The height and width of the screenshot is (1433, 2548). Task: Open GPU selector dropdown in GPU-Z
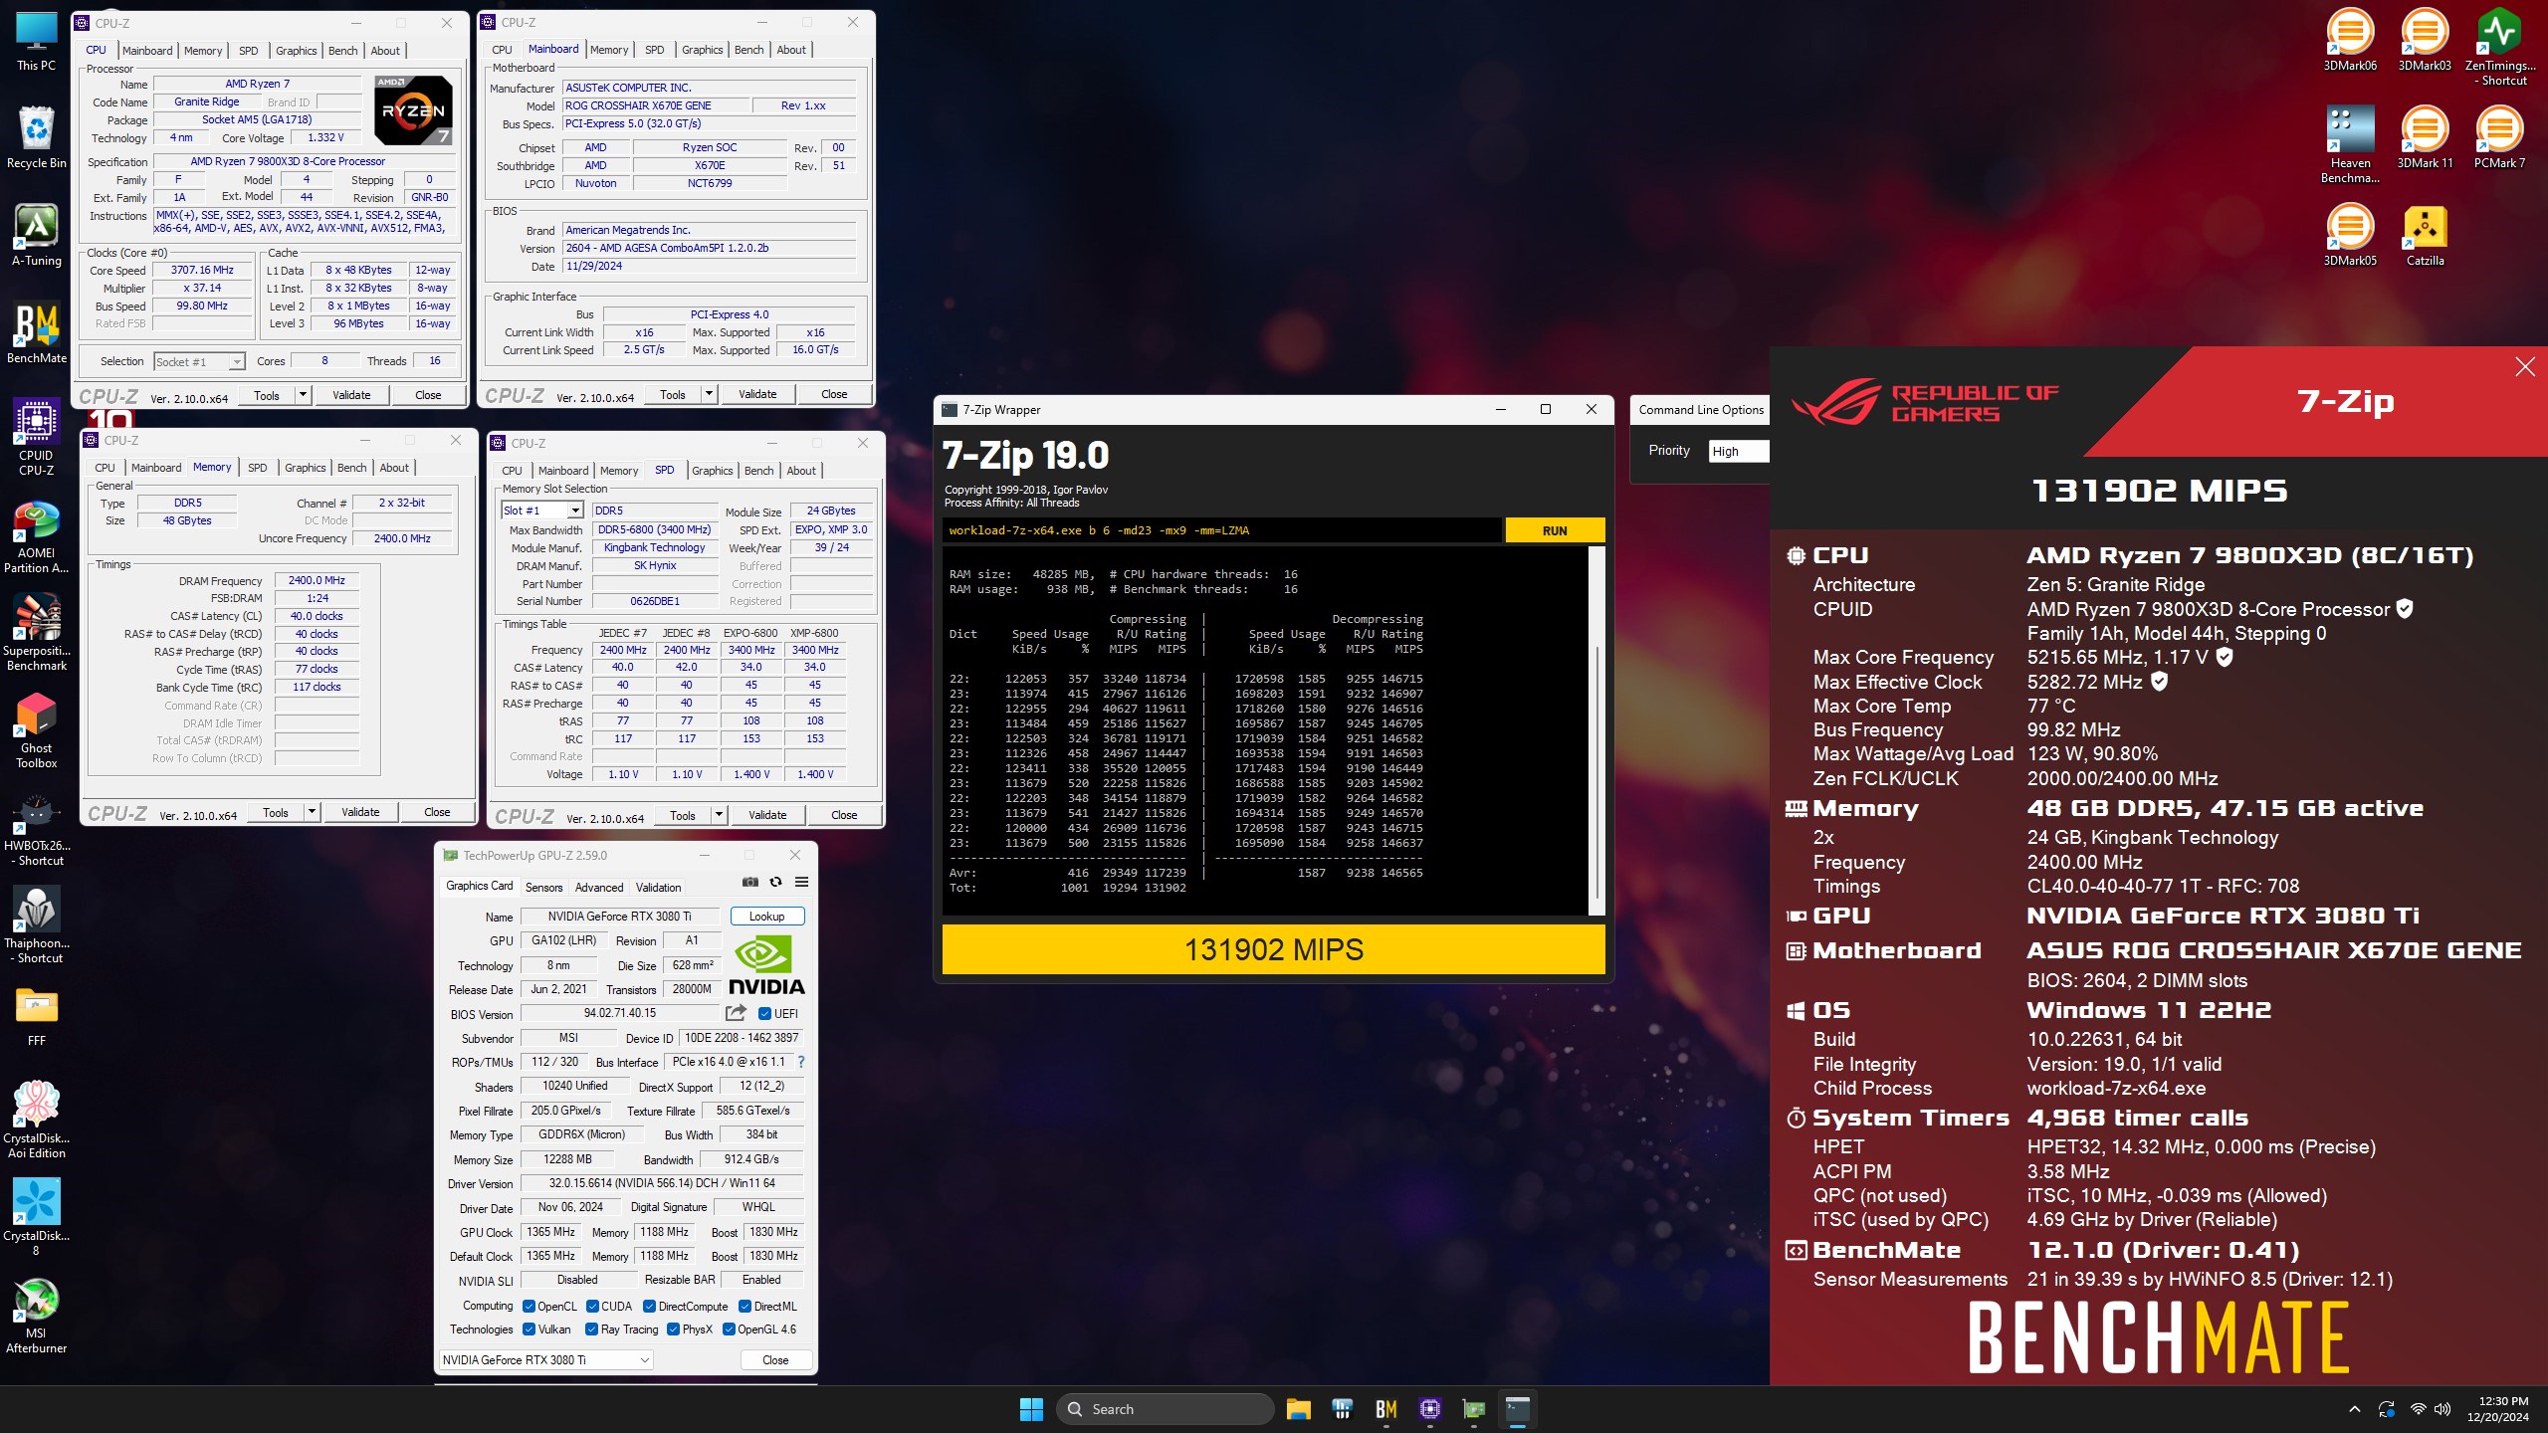pos(546,1359)
